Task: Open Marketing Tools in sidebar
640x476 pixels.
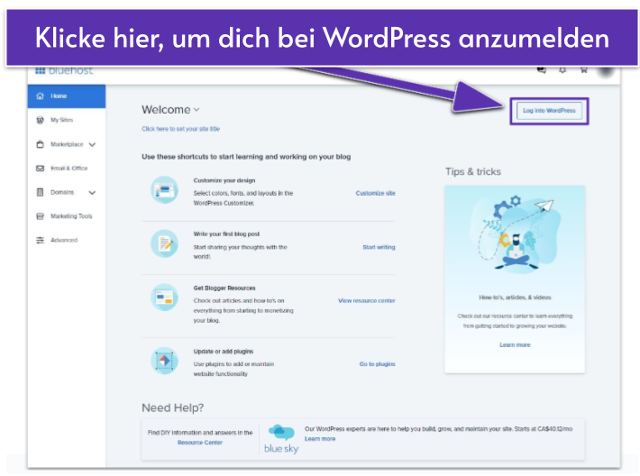Action: pos(71,216)
